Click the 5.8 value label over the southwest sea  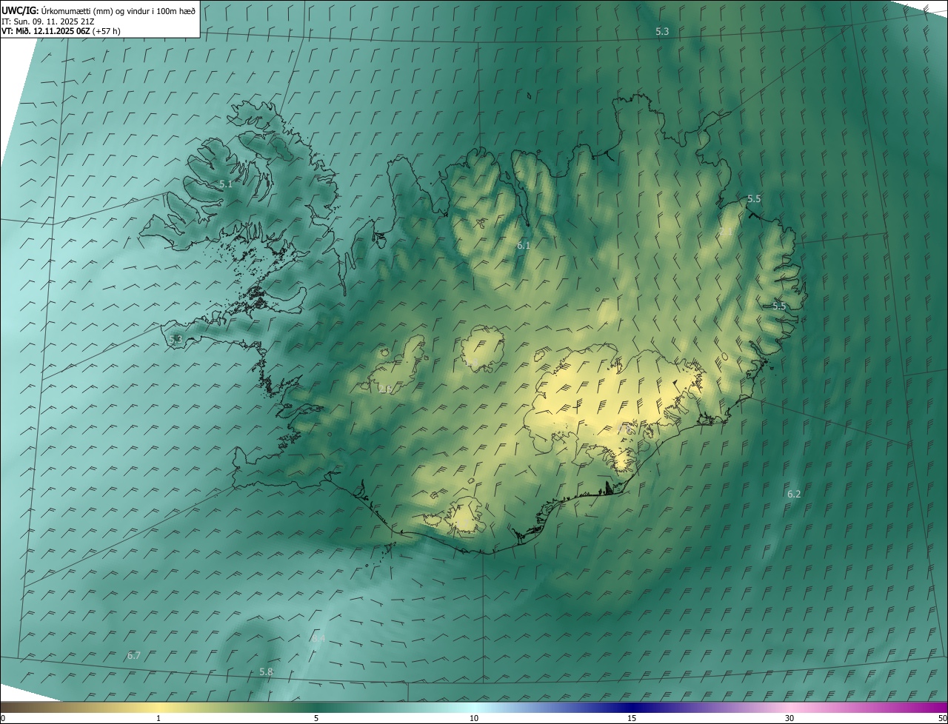coord(266,671)
